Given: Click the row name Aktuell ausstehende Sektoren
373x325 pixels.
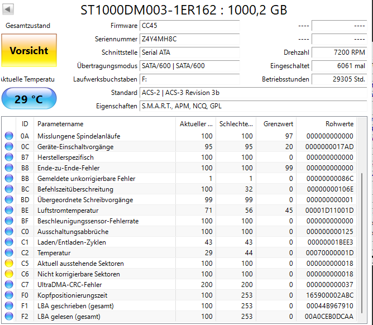Looking at the screenshot, I should 80,263.
